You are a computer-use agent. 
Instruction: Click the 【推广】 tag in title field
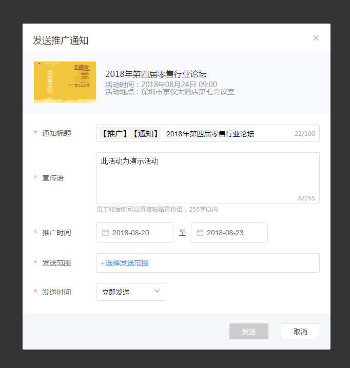click(x=114, y=134)
